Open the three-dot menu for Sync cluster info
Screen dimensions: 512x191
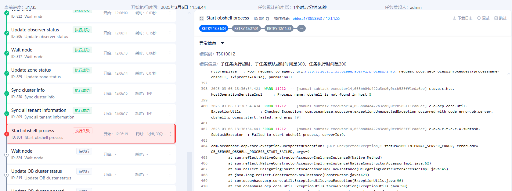[170, 94]
